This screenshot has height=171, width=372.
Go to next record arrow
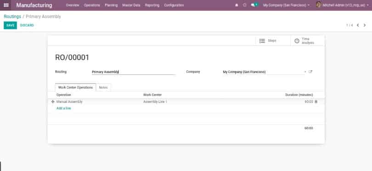365,25
